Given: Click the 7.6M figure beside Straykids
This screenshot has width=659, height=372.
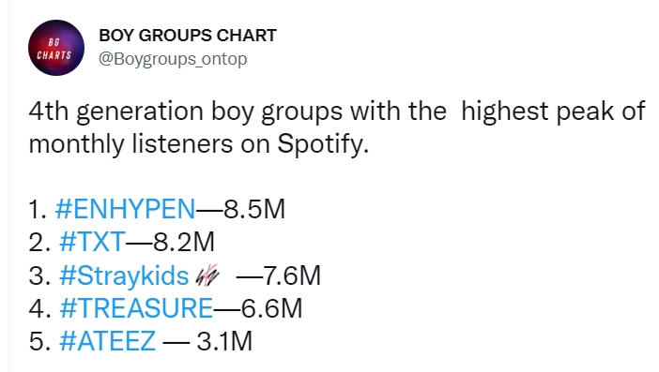Looking at the screenshot, I should (292, 275).
